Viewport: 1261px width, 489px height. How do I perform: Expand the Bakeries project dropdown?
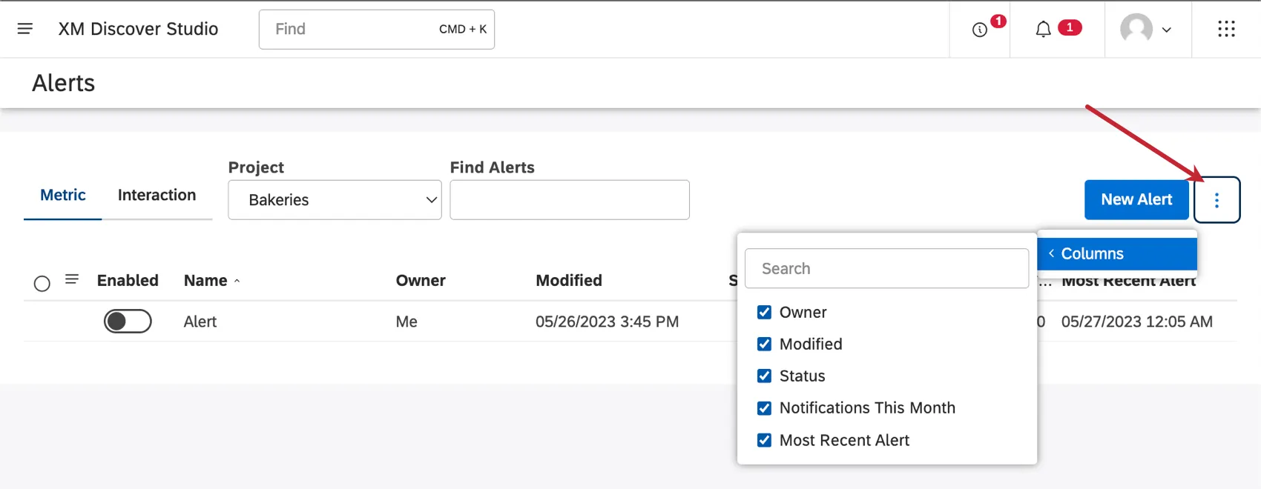[x=335, y=200]
